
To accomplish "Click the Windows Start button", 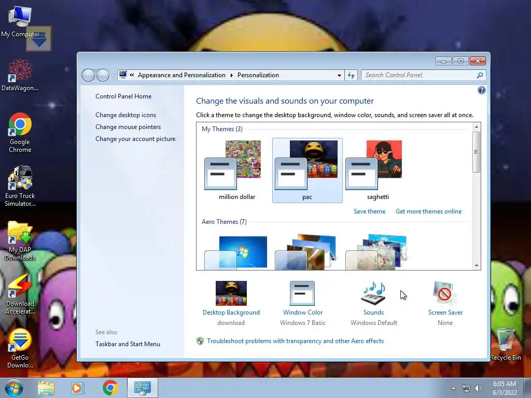I will coord(13,388).
